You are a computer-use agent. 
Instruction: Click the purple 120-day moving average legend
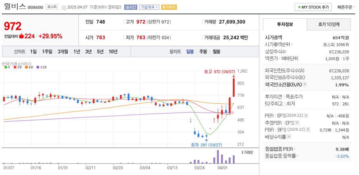click(42, 67)
